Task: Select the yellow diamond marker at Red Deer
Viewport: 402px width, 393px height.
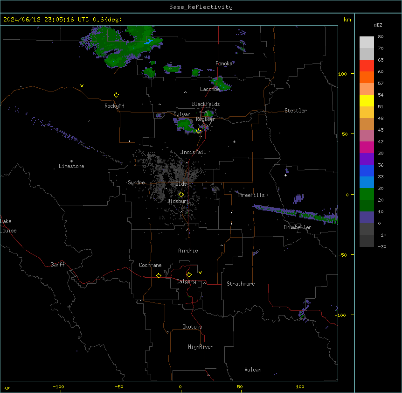Action: [x=199, y=131]
